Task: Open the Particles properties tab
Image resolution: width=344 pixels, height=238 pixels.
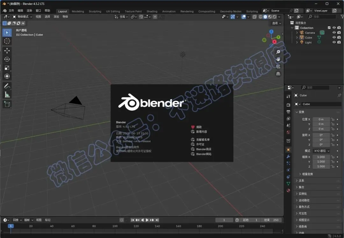Action: 288,163
